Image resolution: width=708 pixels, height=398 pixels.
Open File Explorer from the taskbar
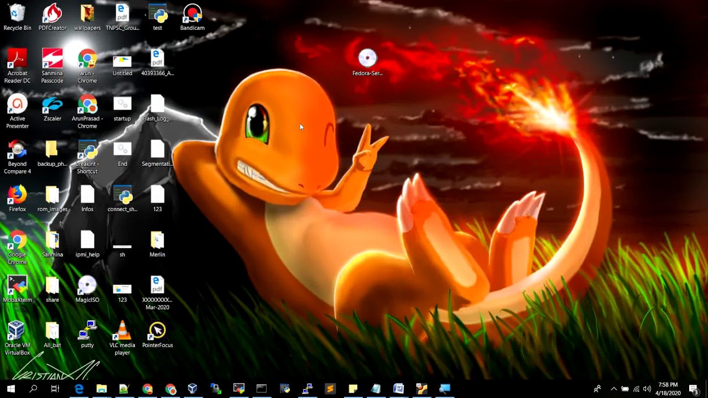point(102,389)
